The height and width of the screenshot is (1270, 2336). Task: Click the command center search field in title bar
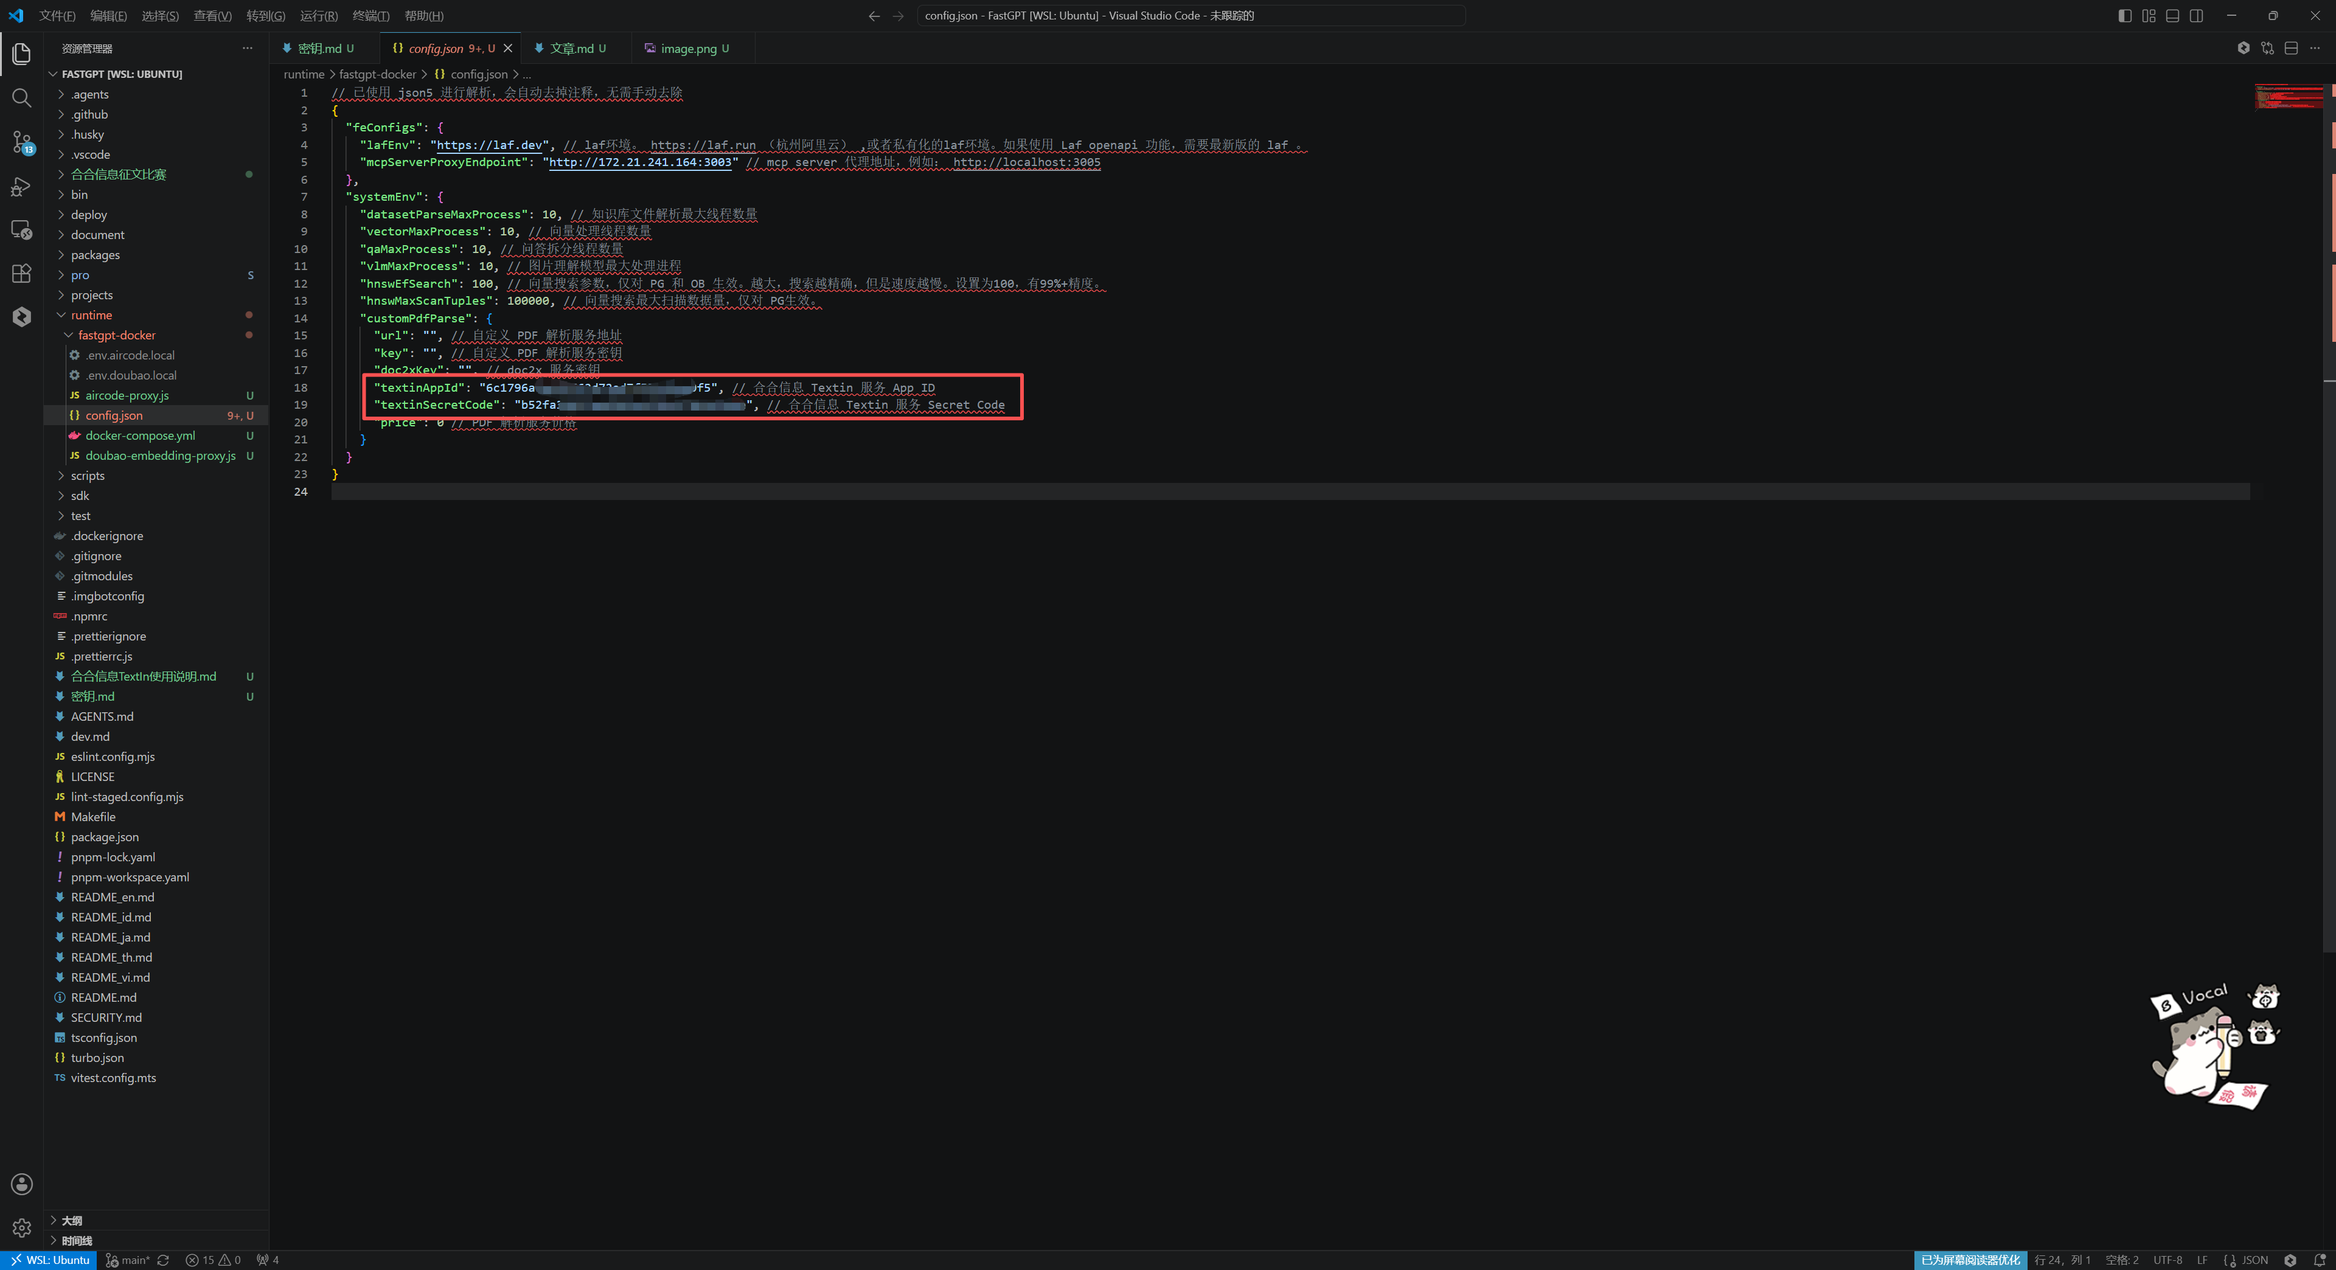[x=1191, y=15]
